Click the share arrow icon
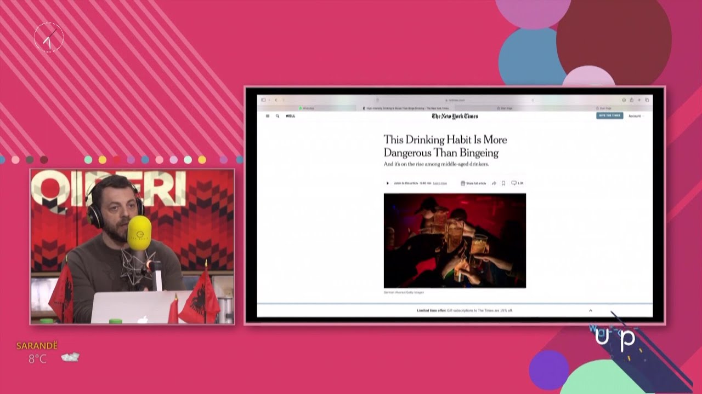This screenshot has height=394, width=702. click(x=494, y=183)
